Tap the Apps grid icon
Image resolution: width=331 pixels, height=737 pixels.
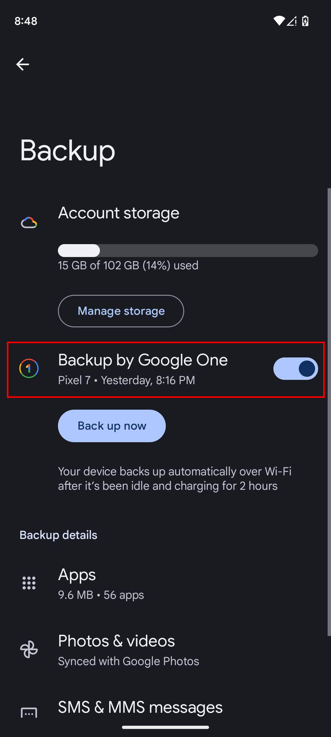(x=29, y=583)
